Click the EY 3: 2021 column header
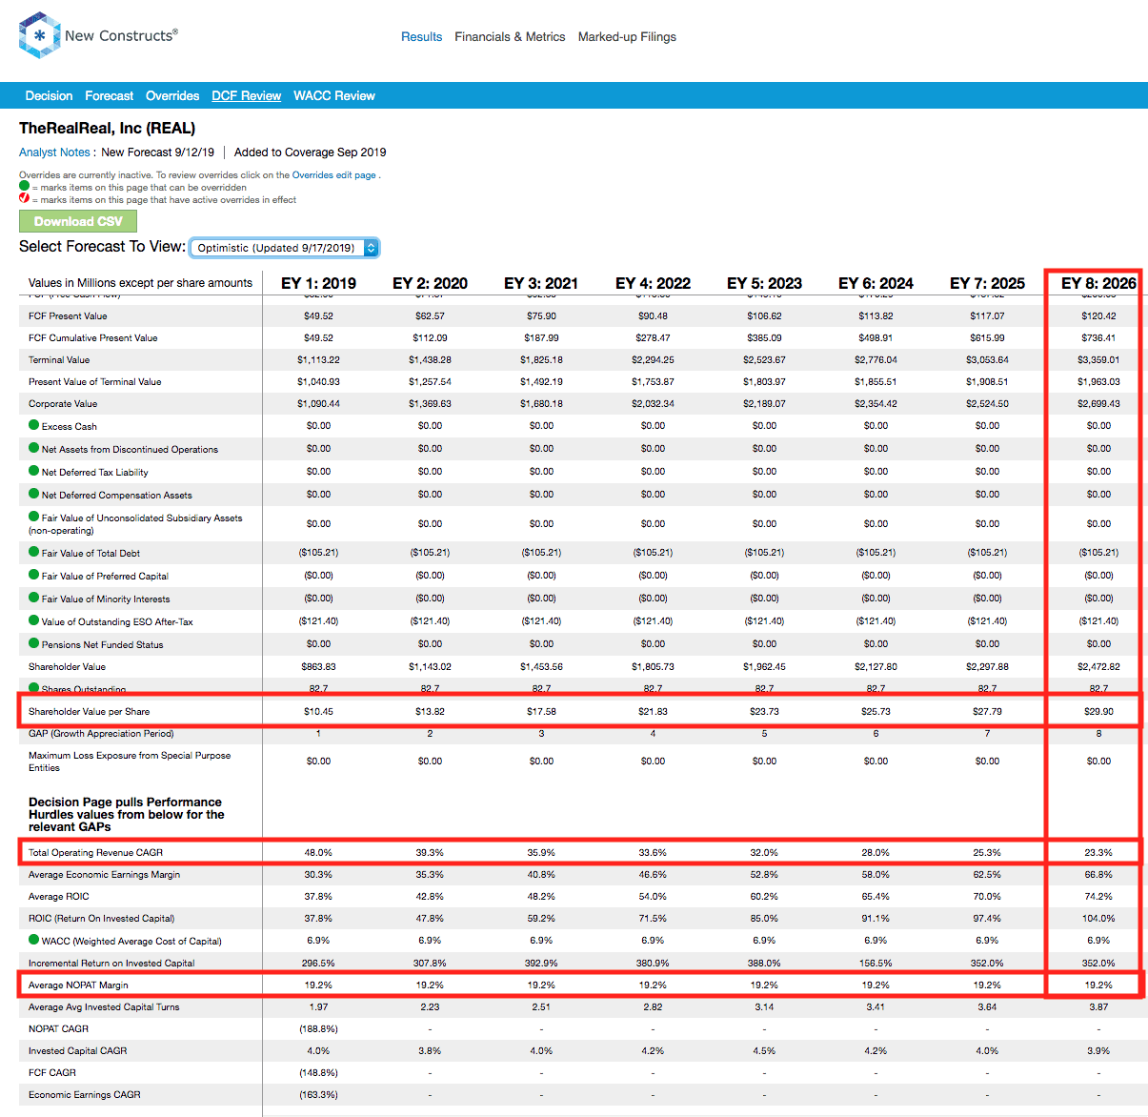The width and height of the screenshot is (1148, 1117). [x=541, y=283]
